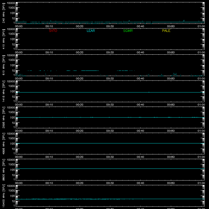
Task: Click 01:00 time label below 245 MHz panel
Action: coord(201,26)
